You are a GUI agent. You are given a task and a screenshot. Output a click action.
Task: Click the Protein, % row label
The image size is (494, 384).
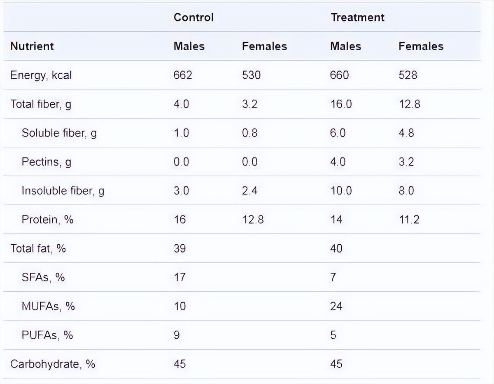48,219
